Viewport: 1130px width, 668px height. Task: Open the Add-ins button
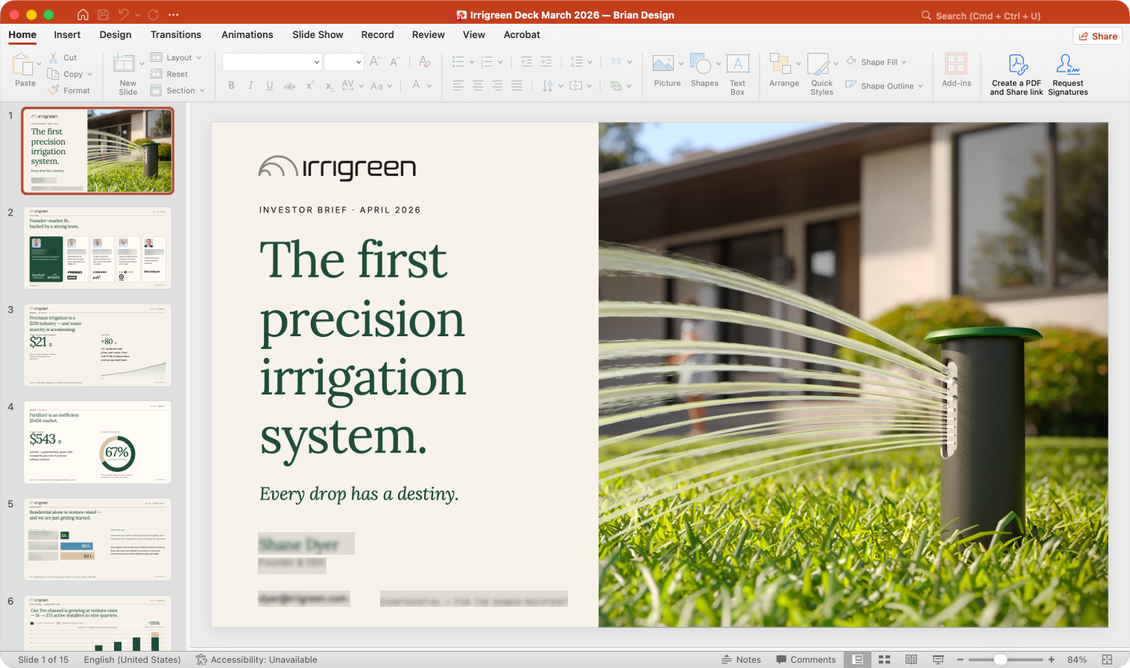[956, 71]
